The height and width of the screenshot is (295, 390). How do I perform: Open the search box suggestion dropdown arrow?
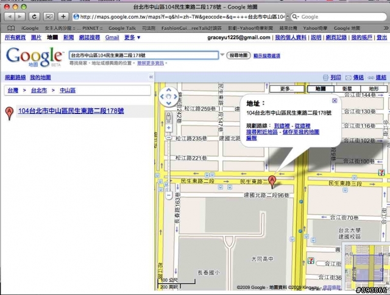222,55
